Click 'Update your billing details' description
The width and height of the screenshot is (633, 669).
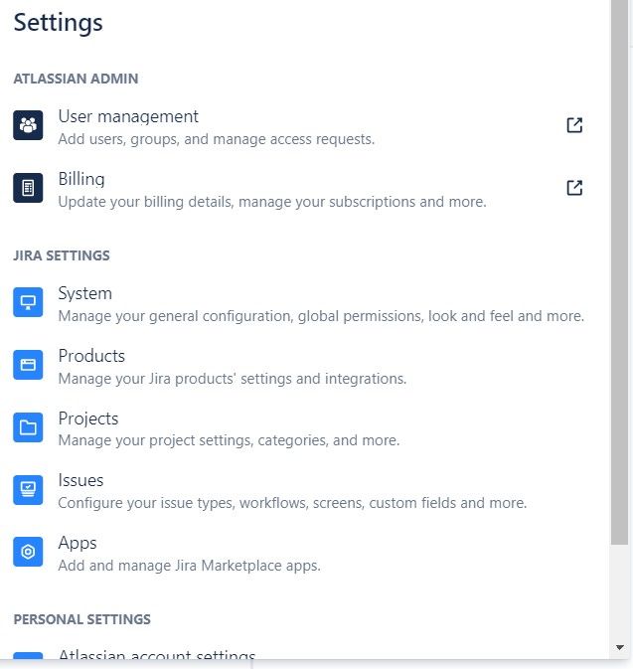272,202
